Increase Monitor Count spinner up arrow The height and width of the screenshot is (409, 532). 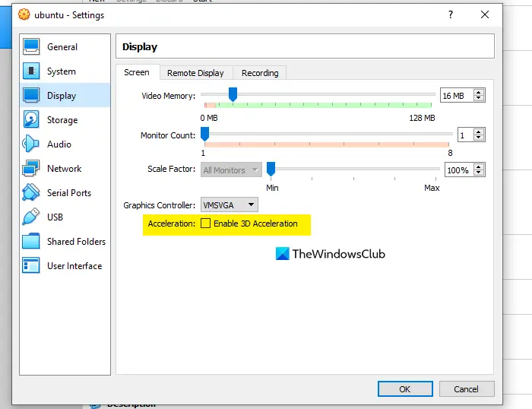[478, 132]
